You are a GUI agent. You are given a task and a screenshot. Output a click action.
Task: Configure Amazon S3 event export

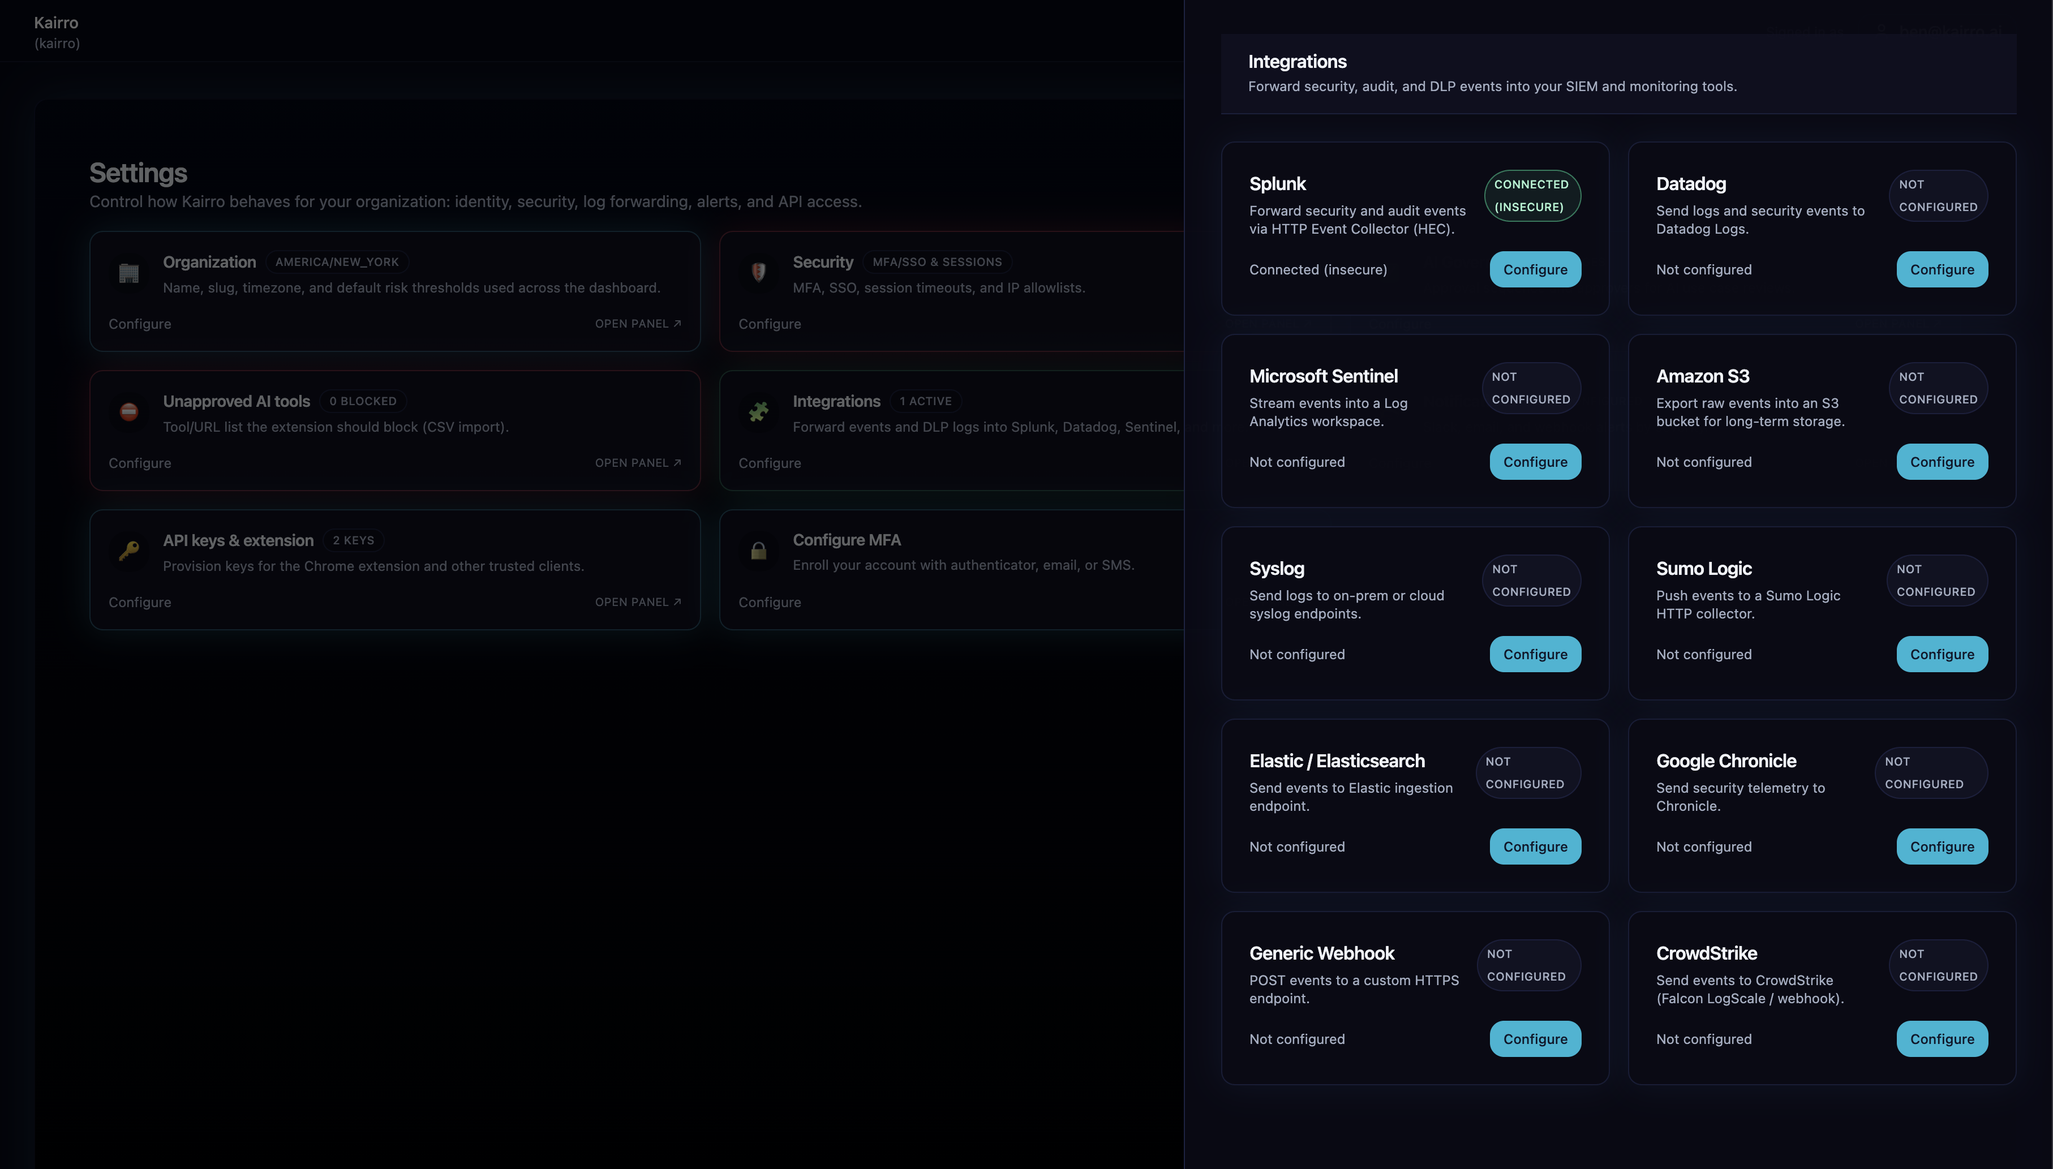1942,461
